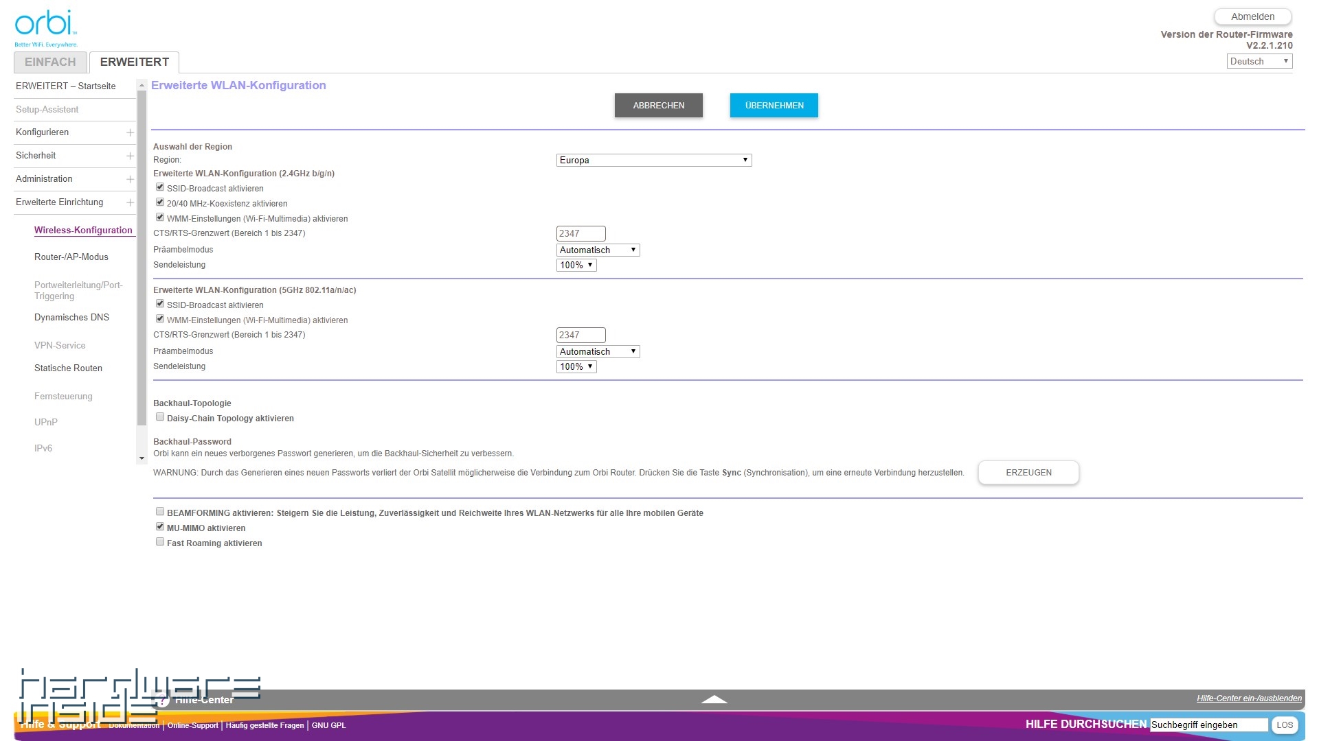Enable Daisy-Chain Topology checkbox
The height and width of the screenshot is (741, 1319).
(160, 416)
